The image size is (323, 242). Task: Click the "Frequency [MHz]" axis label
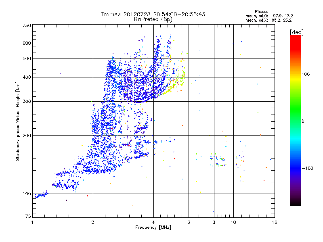pyautogui.click(x=153, y=227)
